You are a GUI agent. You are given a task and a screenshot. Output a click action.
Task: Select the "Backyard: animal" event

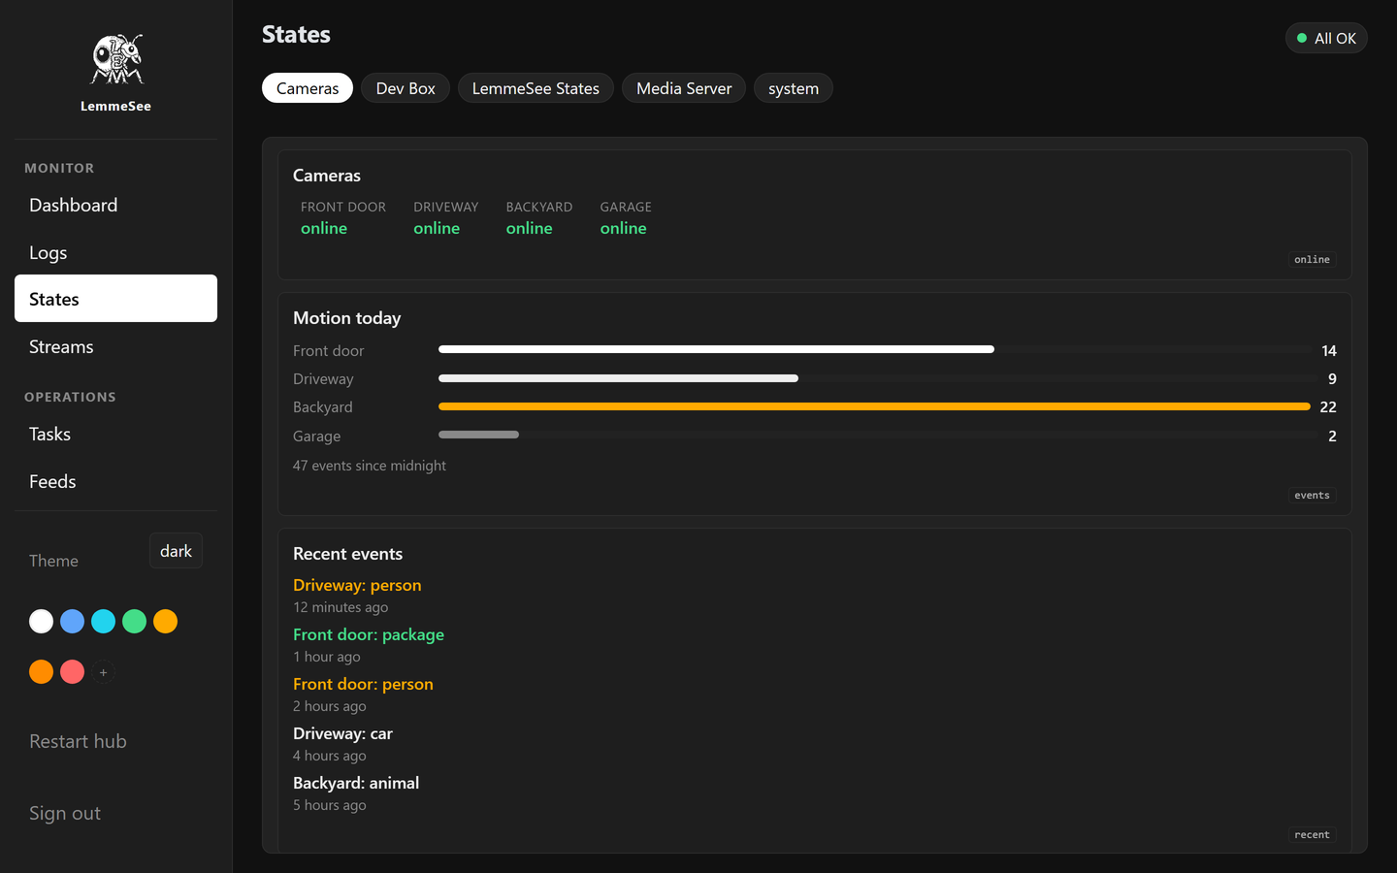(x=356, y=783)
